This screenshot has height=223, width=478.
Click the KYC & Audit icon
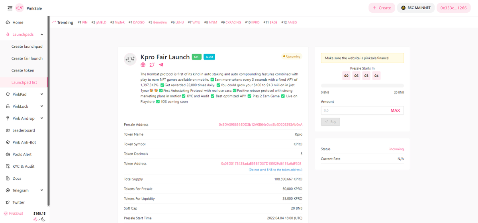pos(8,167)
